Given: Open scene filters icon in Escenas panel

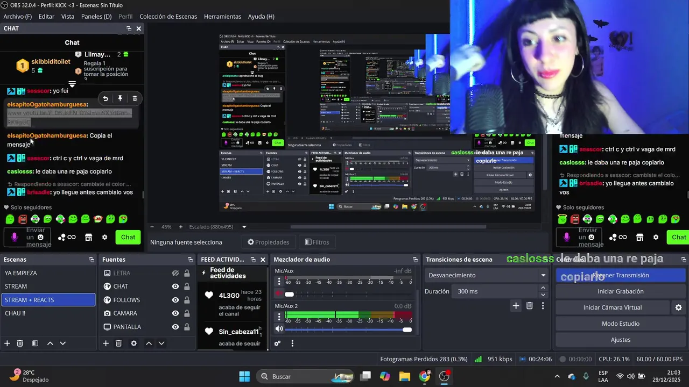Looking at the screenshot, I should tap(35, 343).
